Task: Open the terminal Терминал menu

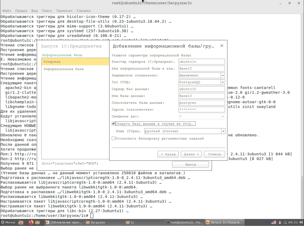Action: tap(64, 11)
